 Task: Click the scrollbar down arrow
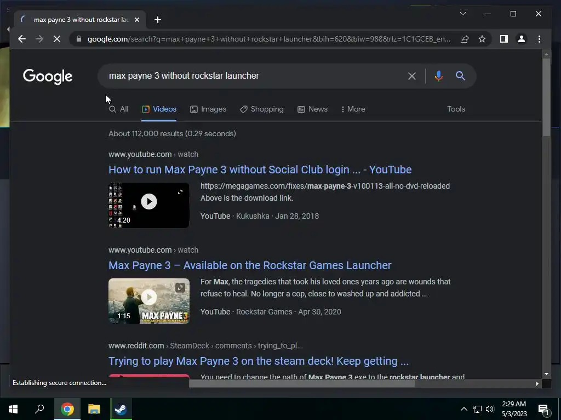click(546, 374)
